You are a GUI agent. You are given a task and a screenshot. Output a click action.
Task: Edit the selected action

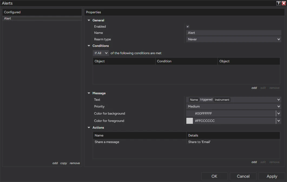(x=263, y=162)
